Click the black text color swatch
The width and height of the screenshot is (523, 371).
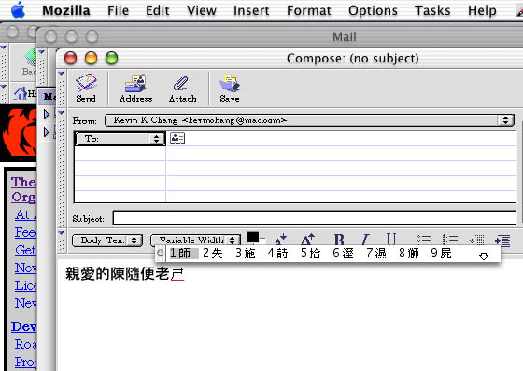[252, 238]
